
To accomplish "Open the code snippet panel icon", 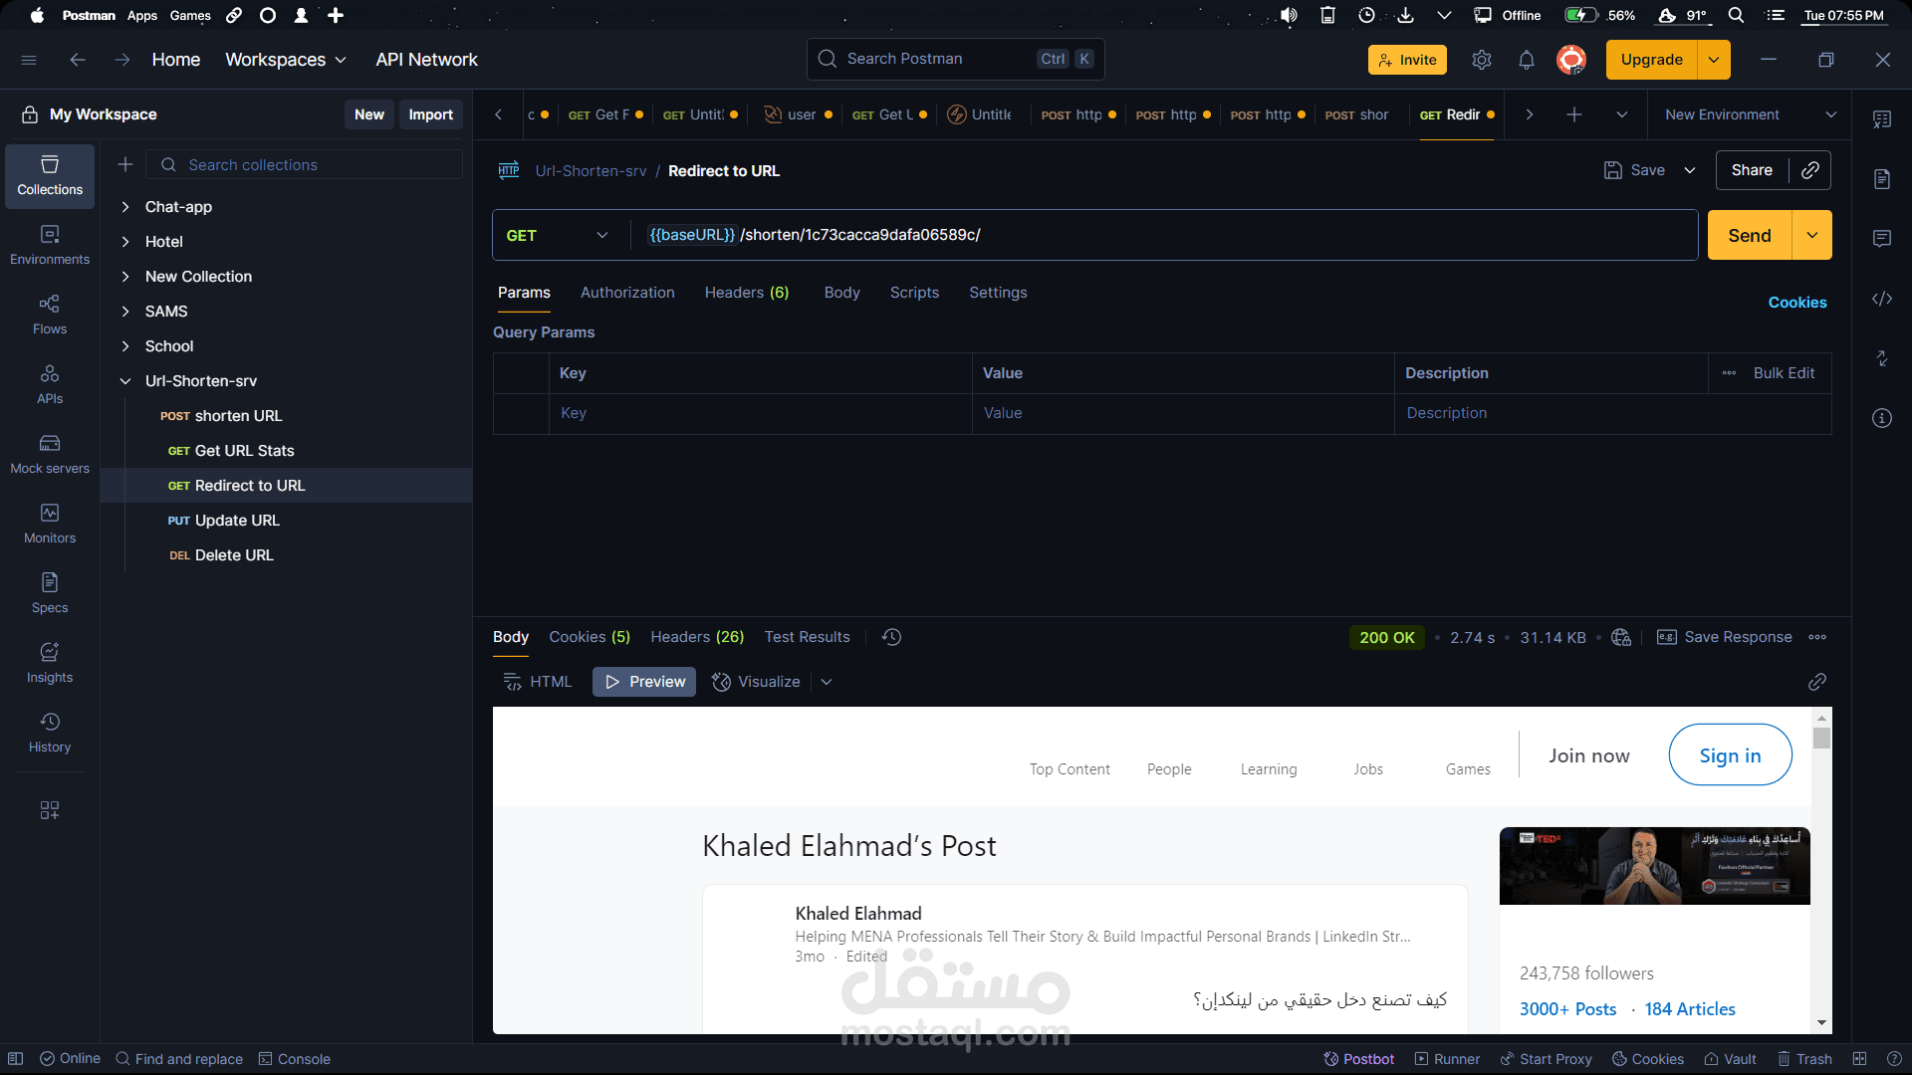I will [1882, 299].
